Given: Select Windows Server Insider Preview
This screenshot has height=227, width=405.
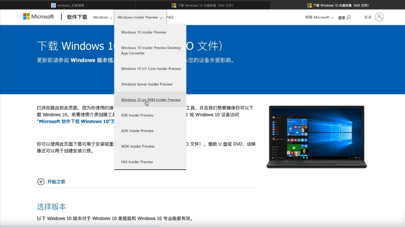Looking at the screenshot, I should (150, 84).
